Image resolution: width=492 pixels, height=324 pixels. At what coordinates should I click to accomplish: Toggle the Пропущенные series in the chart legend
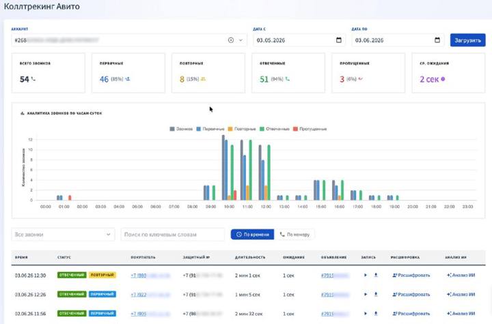[310, 129]
